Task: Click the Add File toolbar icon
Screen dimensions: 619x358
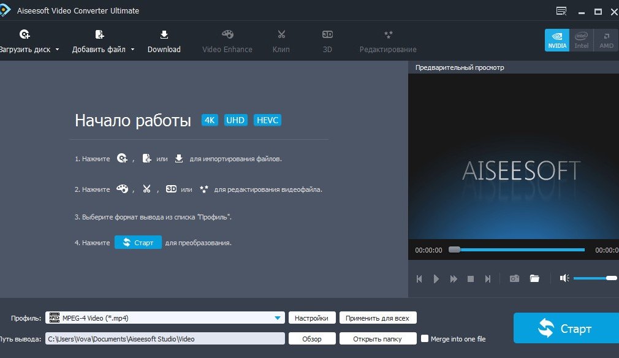Action: [99, 35]
